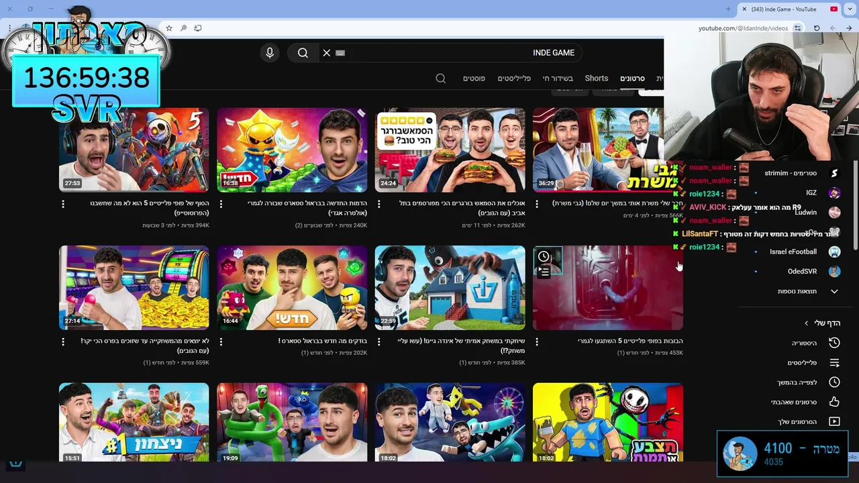The width and height of the screenshot is (859, 483).
Task: Open the tab search dropdown arrow in Chrome
Action: click(x=850, y=9)
